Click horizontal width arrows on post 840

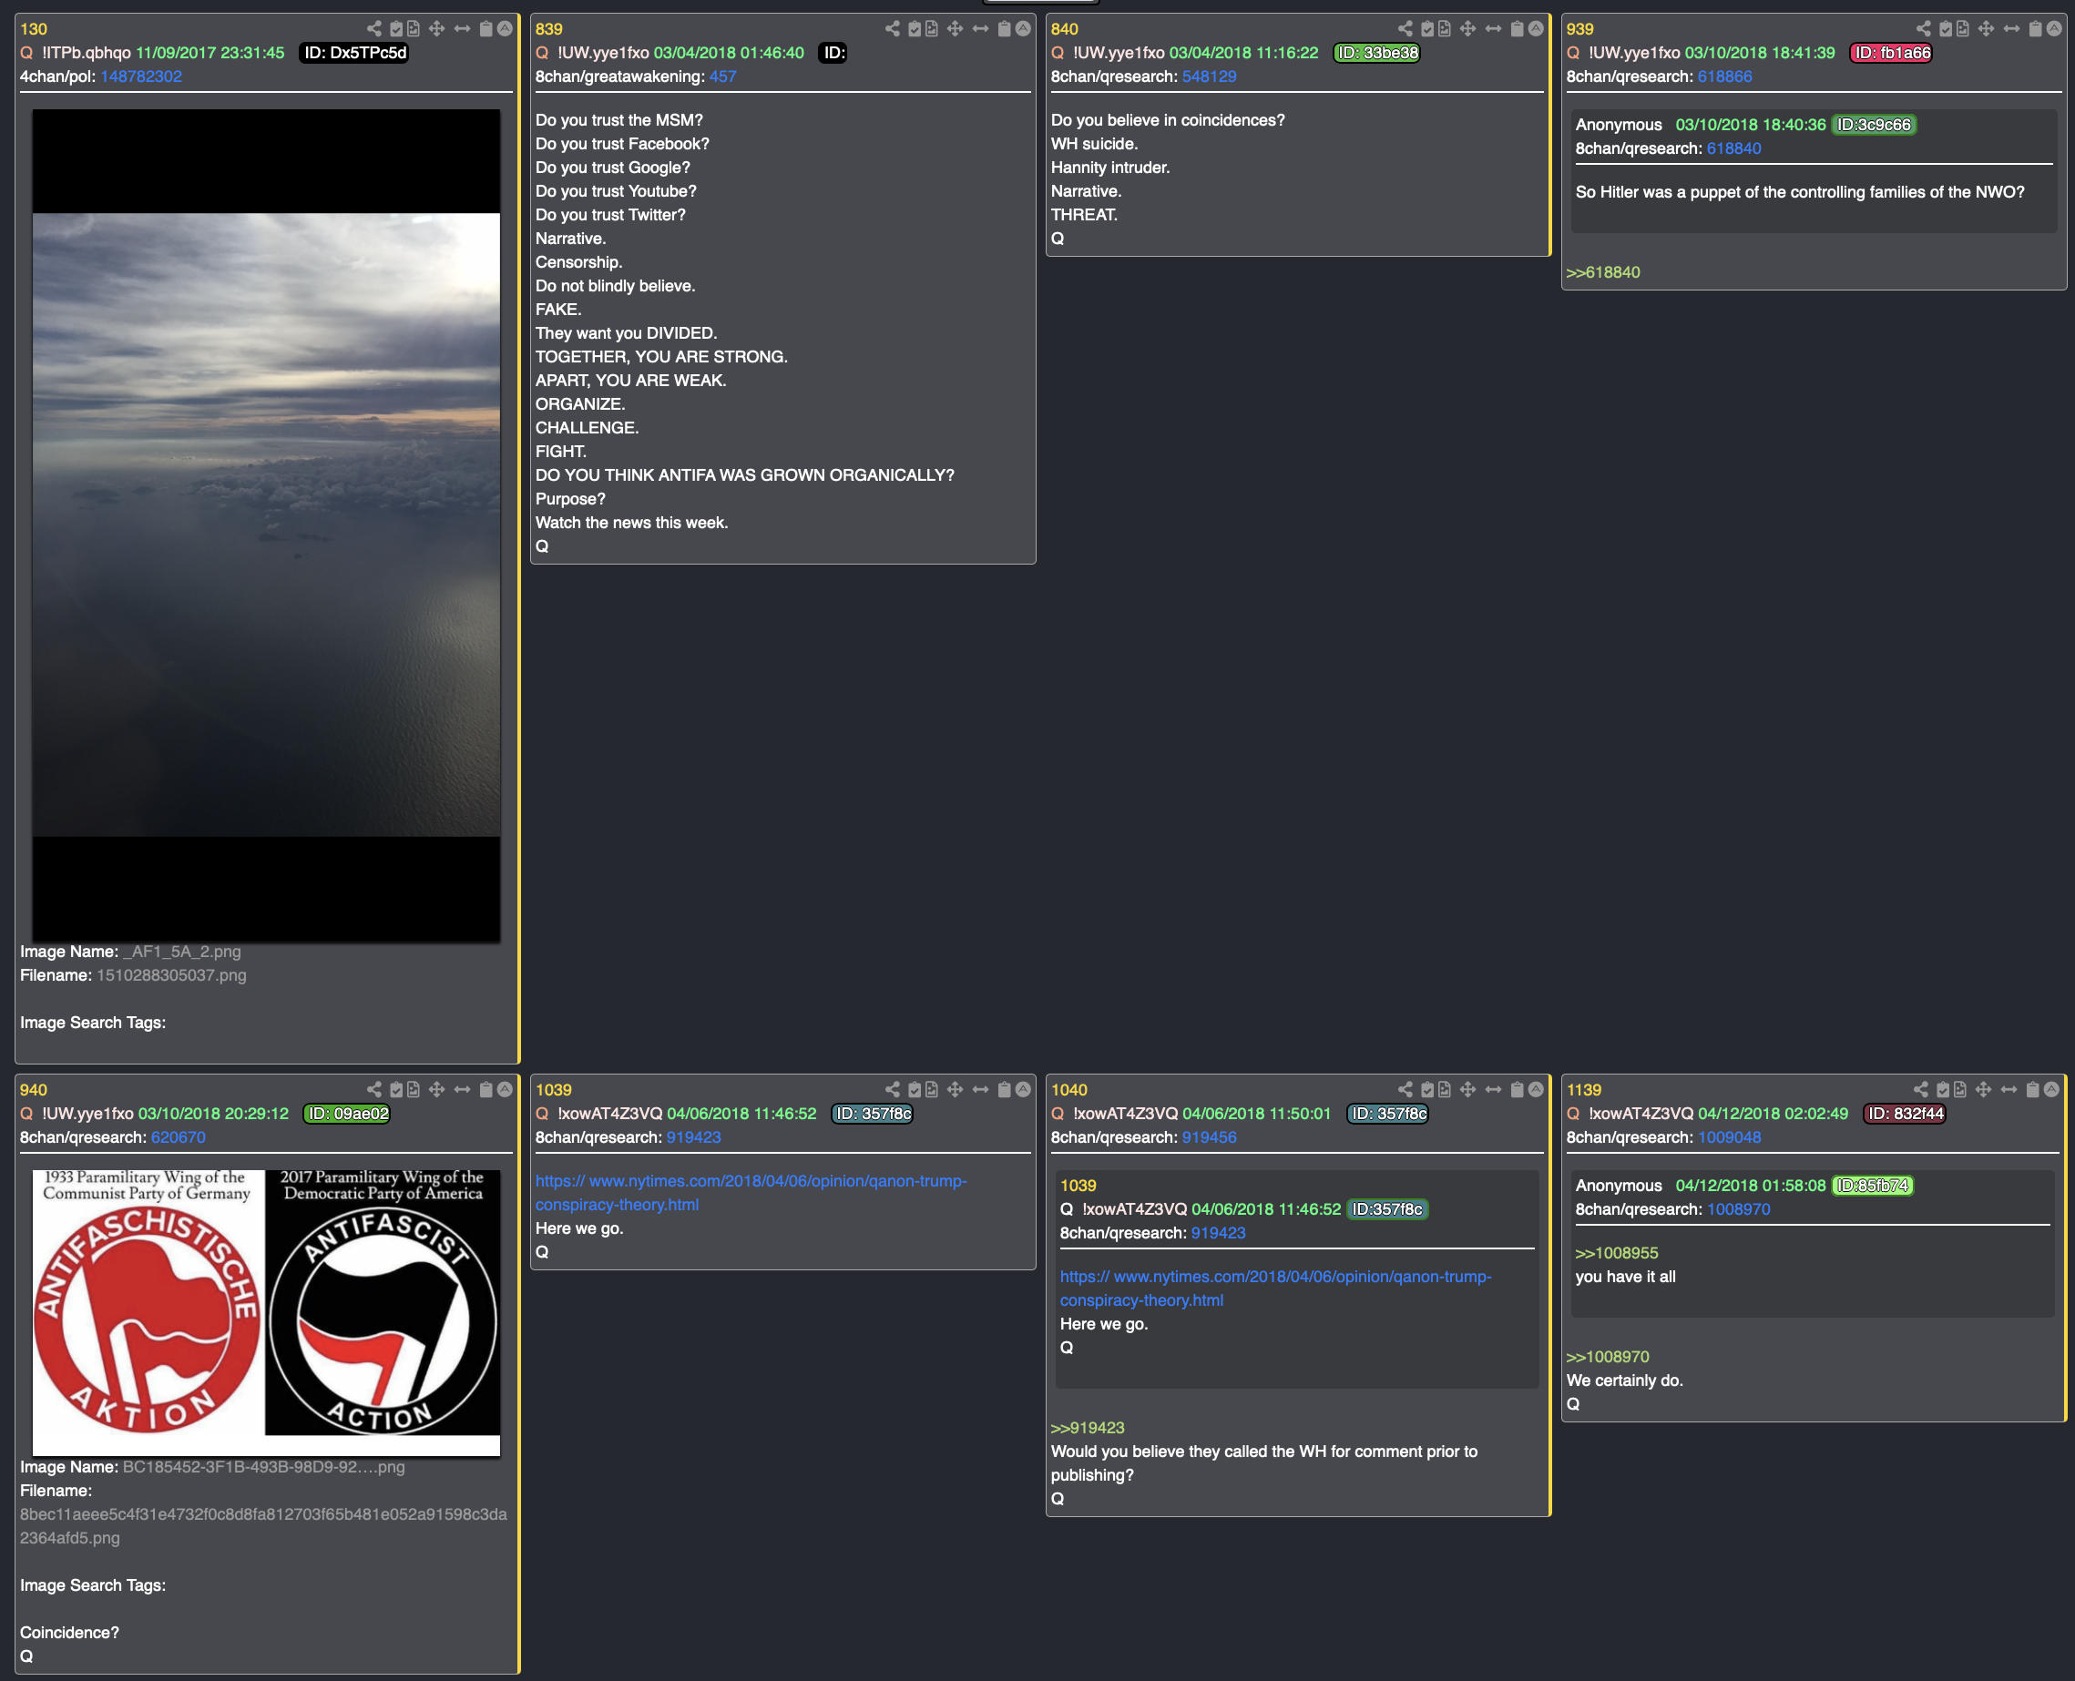(1493, 29)
